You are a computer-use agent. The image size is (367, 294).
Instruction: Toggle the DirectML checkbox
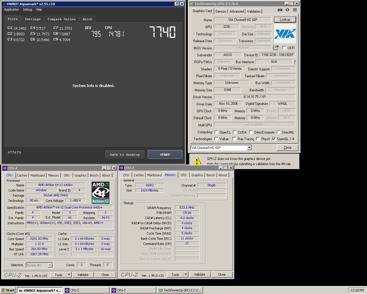278,132
